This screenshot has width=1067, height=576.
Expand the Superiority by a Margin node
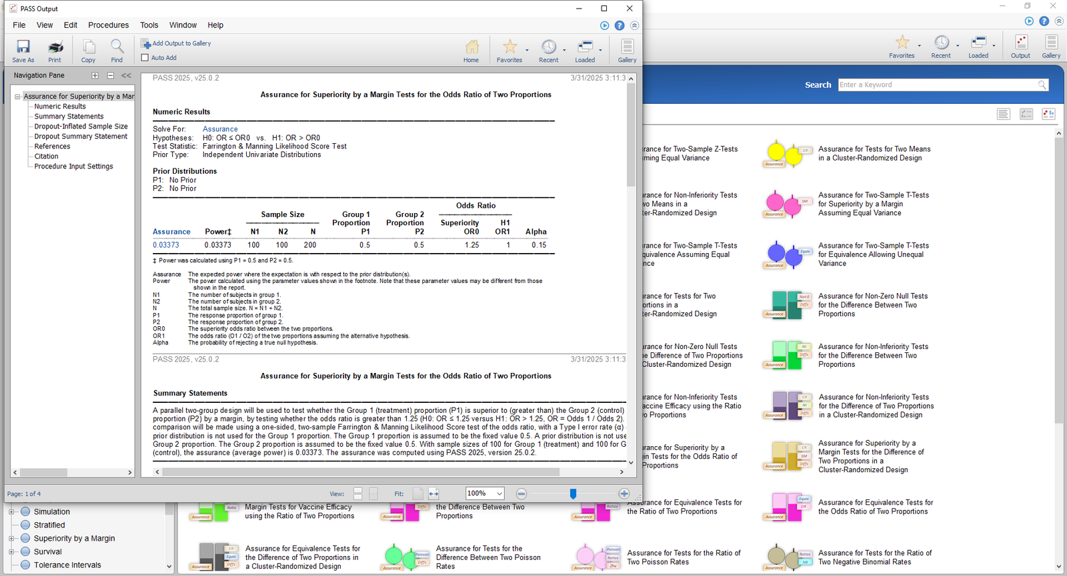pos(11,539)
